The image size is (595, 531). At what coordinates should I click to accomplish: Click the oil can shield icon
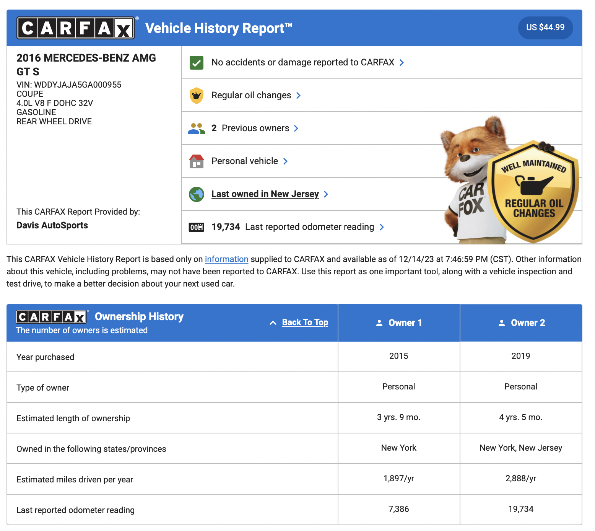tap(197, 96)
